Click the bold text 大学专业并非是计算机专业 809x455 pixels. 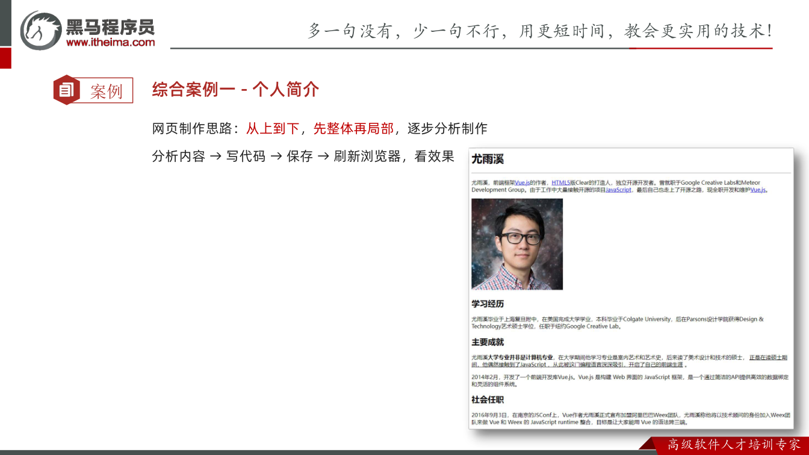[x=521, y=357]
